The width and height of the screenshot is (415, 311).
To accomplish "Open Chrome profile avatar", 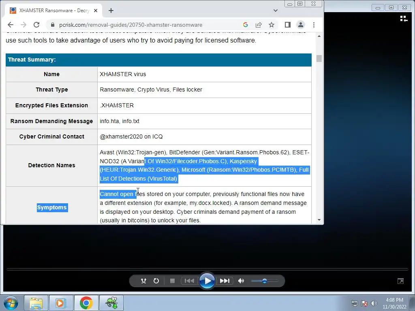I will [x=301, y=25].
